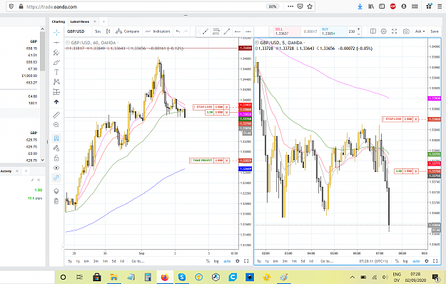Remove drawings with trash icon
The height and width of the screenshot is (284, 446).
coord(56,201)
